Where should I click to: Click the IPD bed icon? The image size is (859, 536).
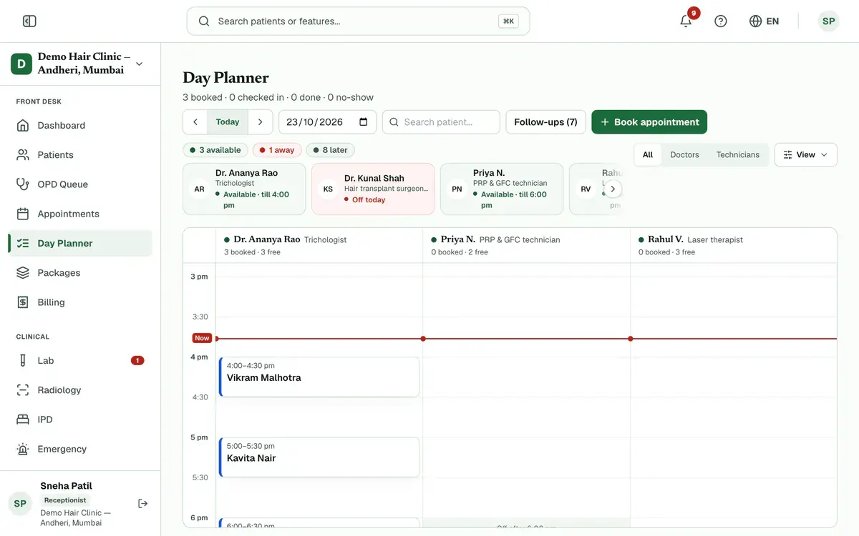(23, 420)
